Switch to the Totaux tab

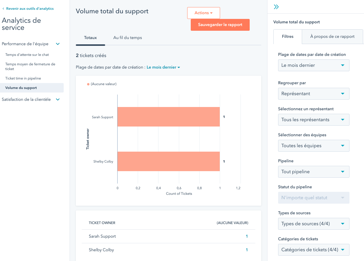coord(90,38)
